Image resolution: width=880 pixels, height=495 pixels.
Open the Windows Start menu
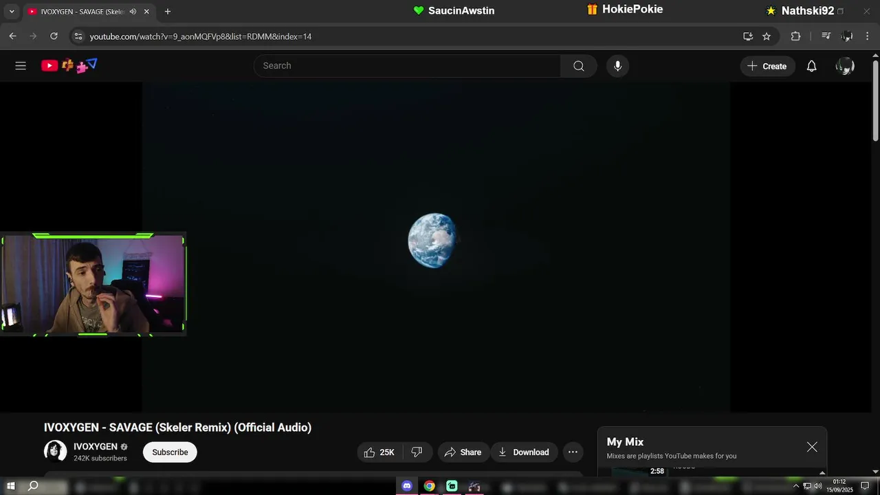coord(10,486)
